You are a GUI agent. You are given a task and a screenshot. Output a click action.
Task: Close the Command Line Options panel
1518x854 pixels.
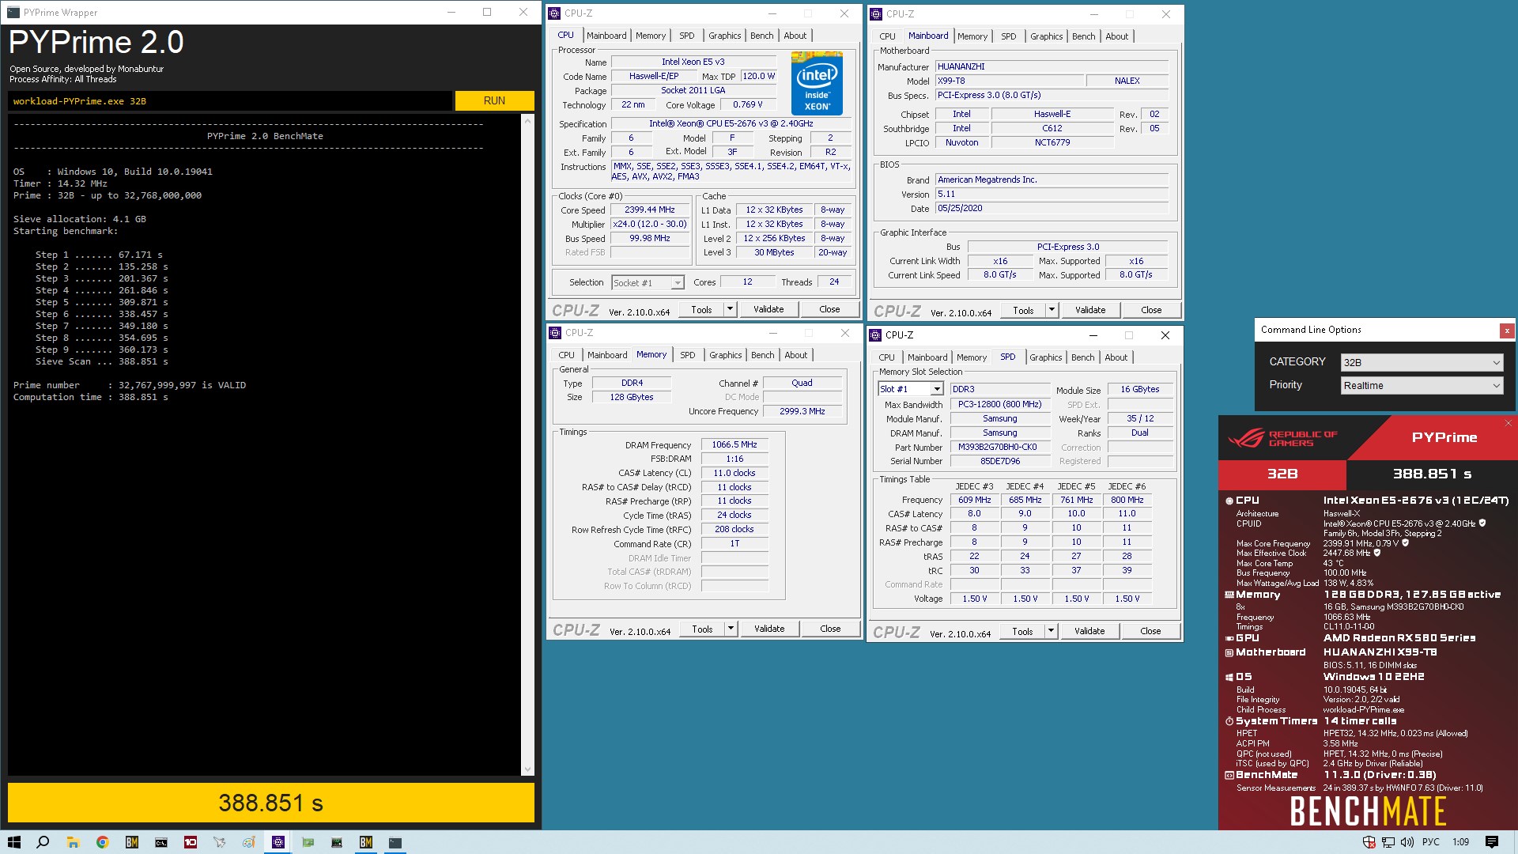[x=1507, y=331]
